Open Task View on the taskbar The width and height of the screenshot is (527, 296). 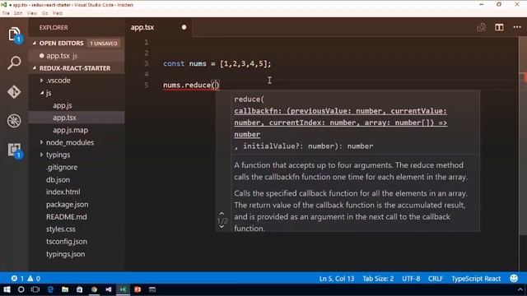[35, 289]
